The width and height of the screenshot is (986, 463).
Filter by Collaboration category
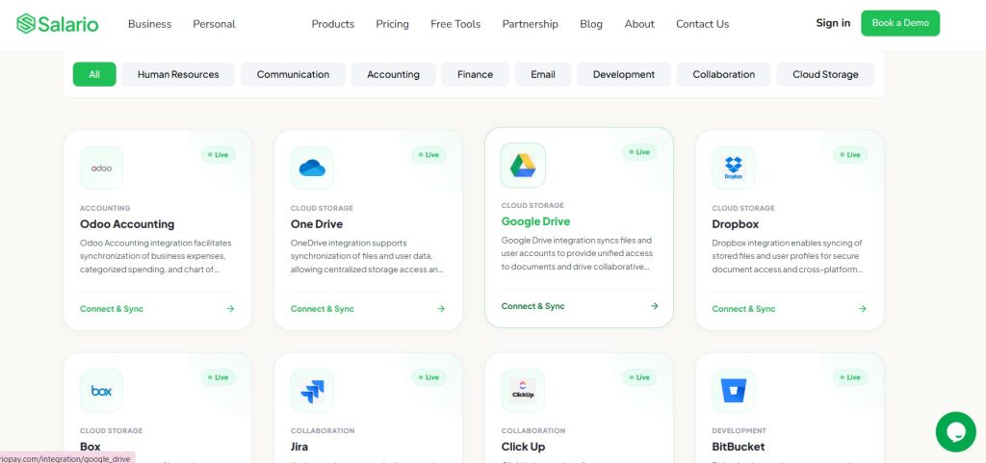pos(724,74)
